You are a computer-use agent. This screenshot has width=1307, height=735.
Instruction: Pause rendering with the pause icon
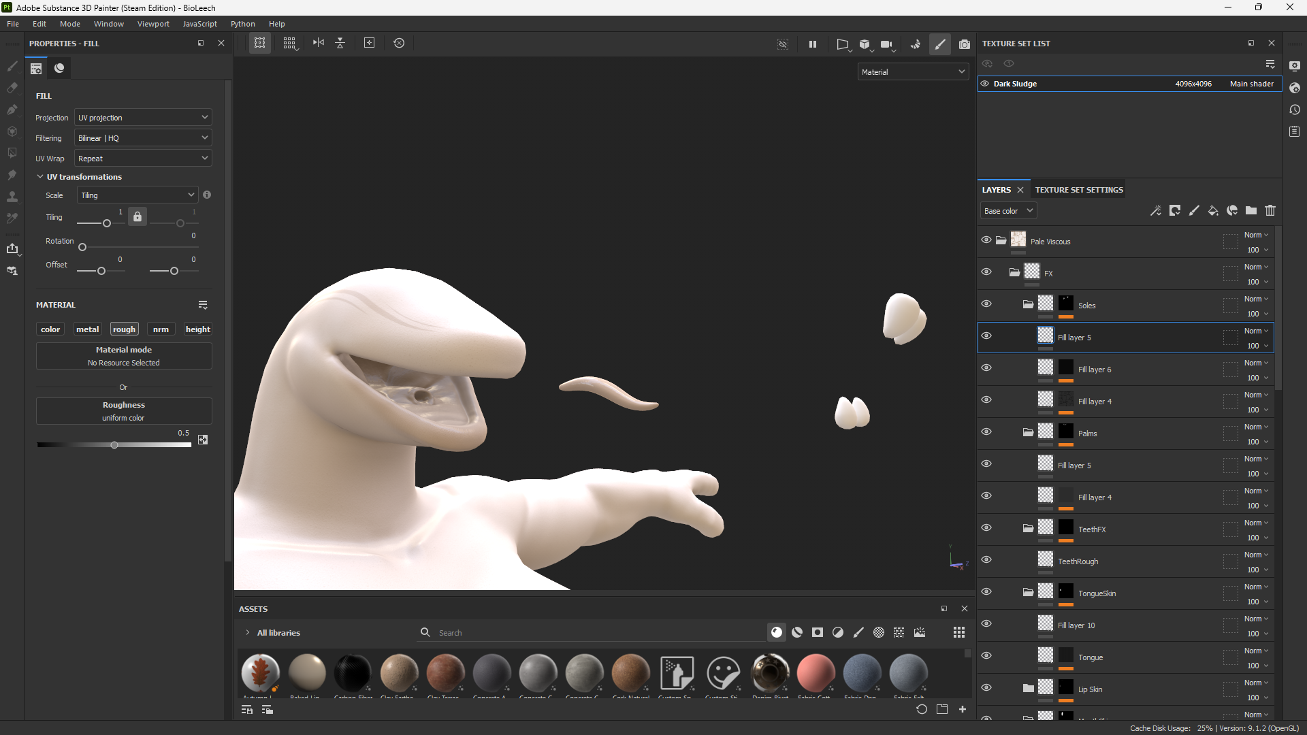pos(813,44)
